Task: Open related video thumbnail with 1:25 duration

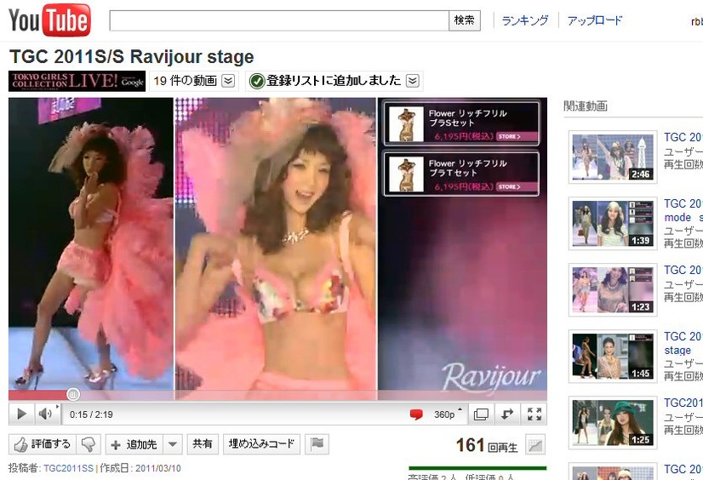Action: coord(613,422)
